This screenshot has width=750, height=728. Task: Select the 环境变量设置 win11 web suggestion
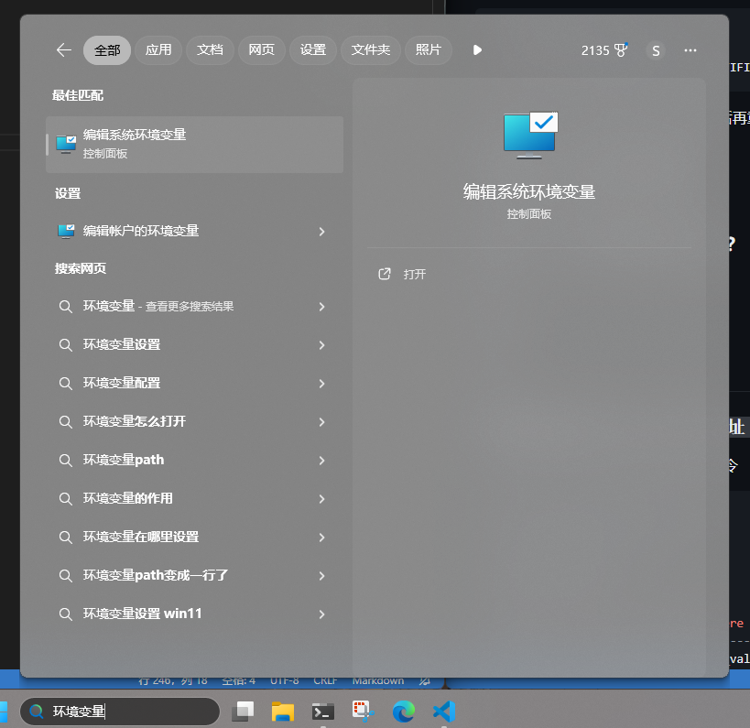click(x=142, y=614)
